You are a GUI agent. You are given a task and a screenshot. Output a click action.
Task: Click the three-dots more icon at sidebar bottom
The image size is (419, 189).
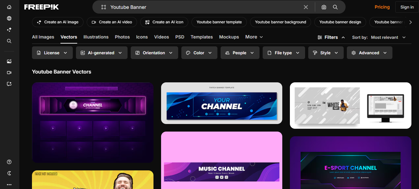(9, 184)
